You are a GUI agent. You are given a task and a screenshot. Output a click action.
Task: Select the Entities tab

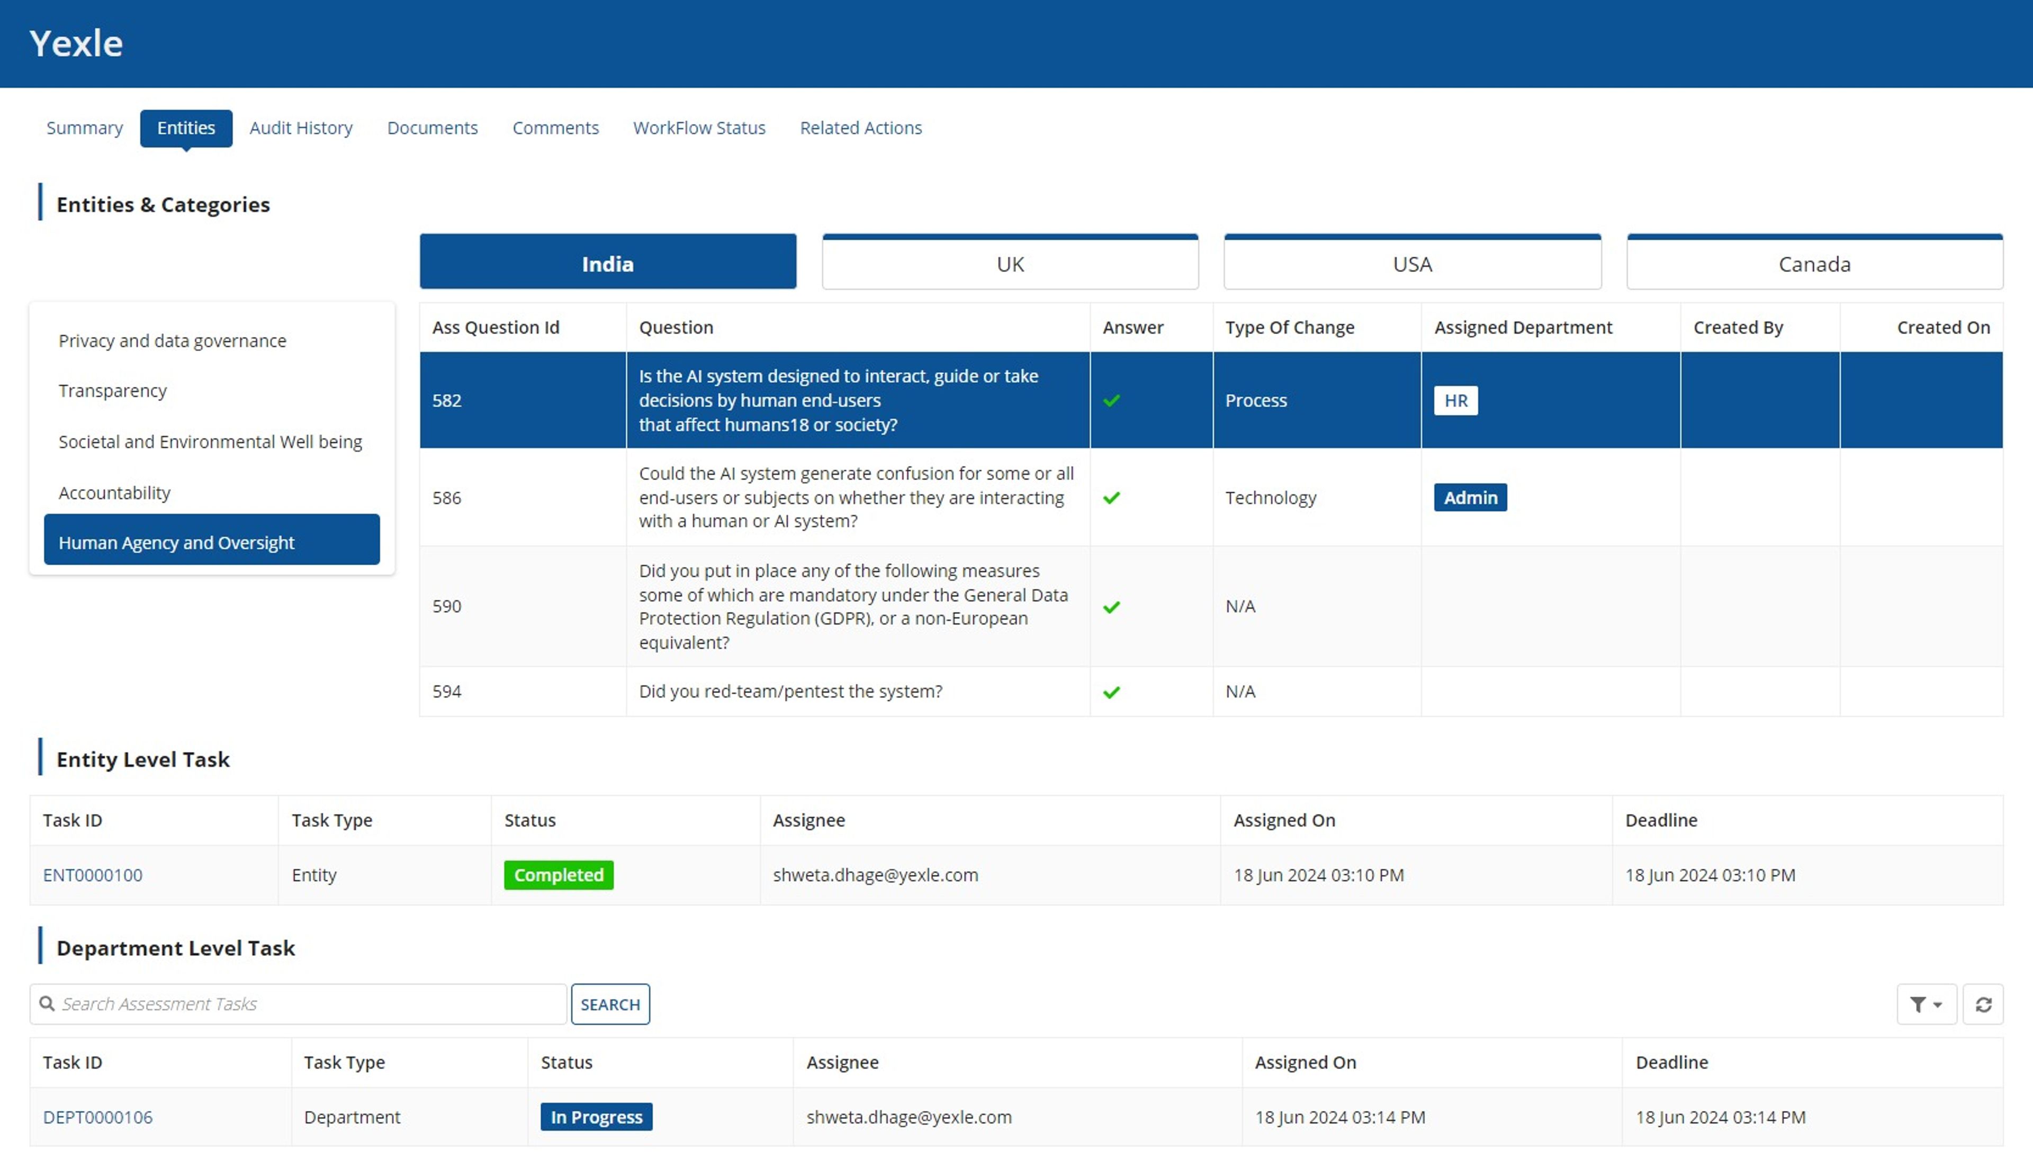coord(186,128)
